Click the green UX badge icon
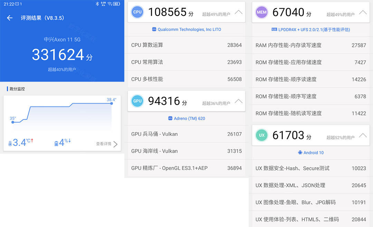This screenshot has width=373, height=227. tap(262, 135)
